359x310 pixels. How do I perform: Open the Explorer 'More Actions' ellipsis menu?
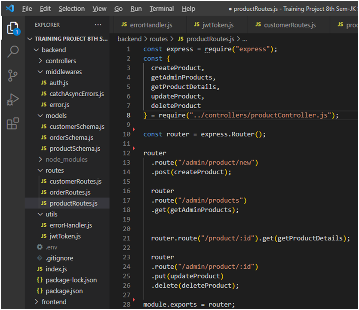tap(98, 24)
